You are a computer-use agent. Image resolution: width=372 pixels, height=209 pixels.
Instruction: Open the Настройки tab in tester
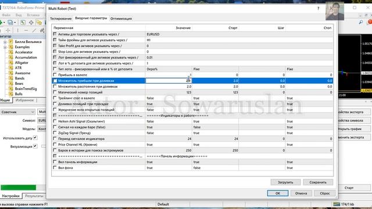click(11, 196)
